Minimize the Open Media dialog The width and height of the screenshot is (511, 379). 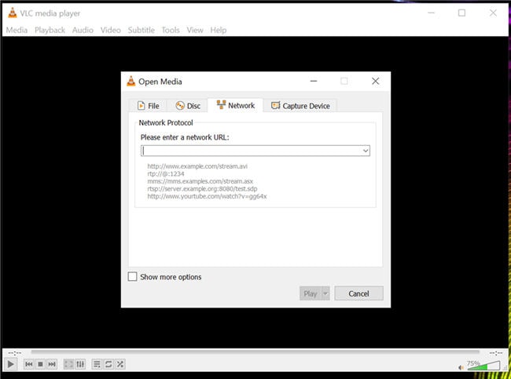point(314,81)
